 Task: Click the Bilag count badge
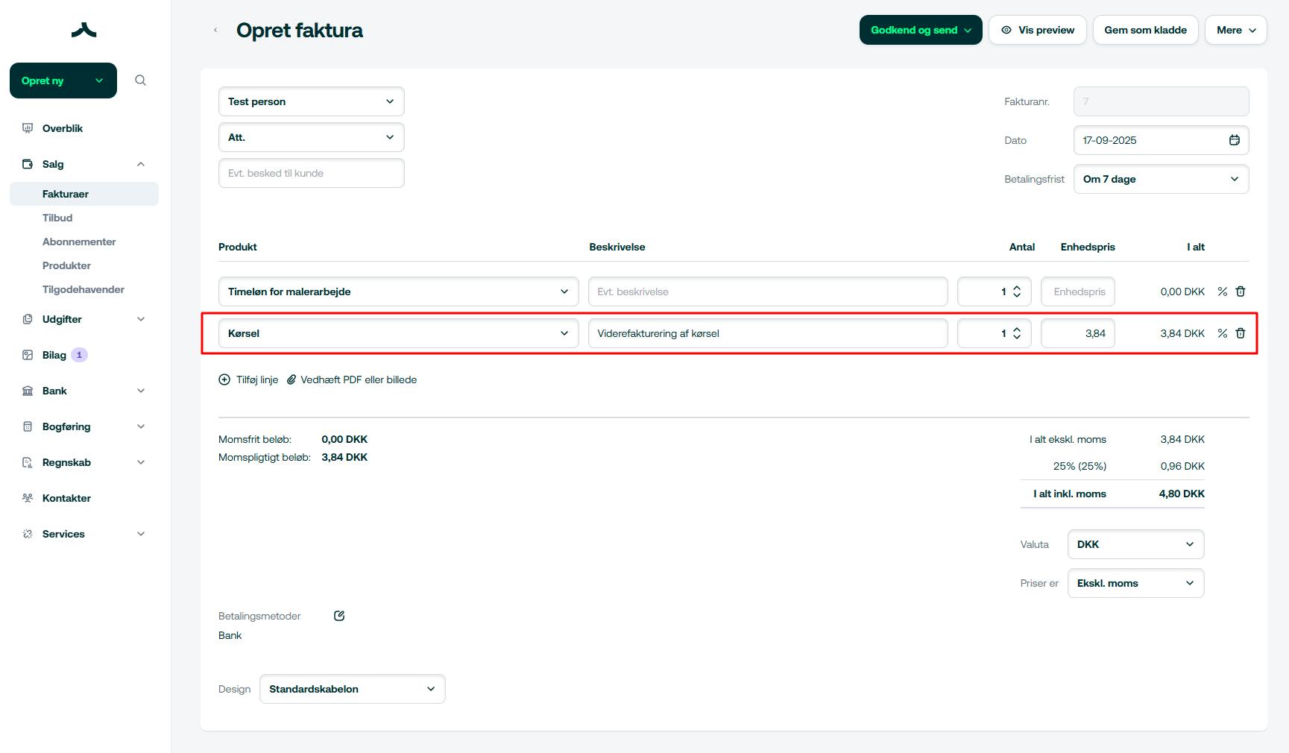click(79, 355)
